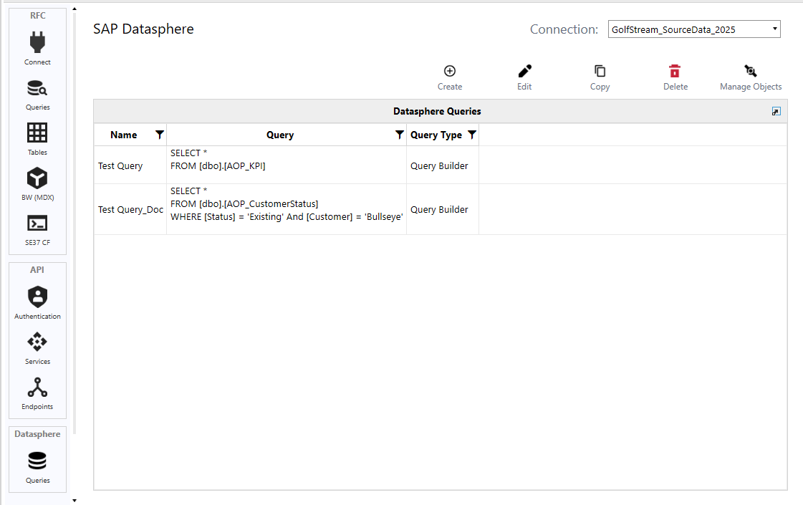Toggle the Query column filter
This screenshot has width=803, height=505.
coord(400,135)
